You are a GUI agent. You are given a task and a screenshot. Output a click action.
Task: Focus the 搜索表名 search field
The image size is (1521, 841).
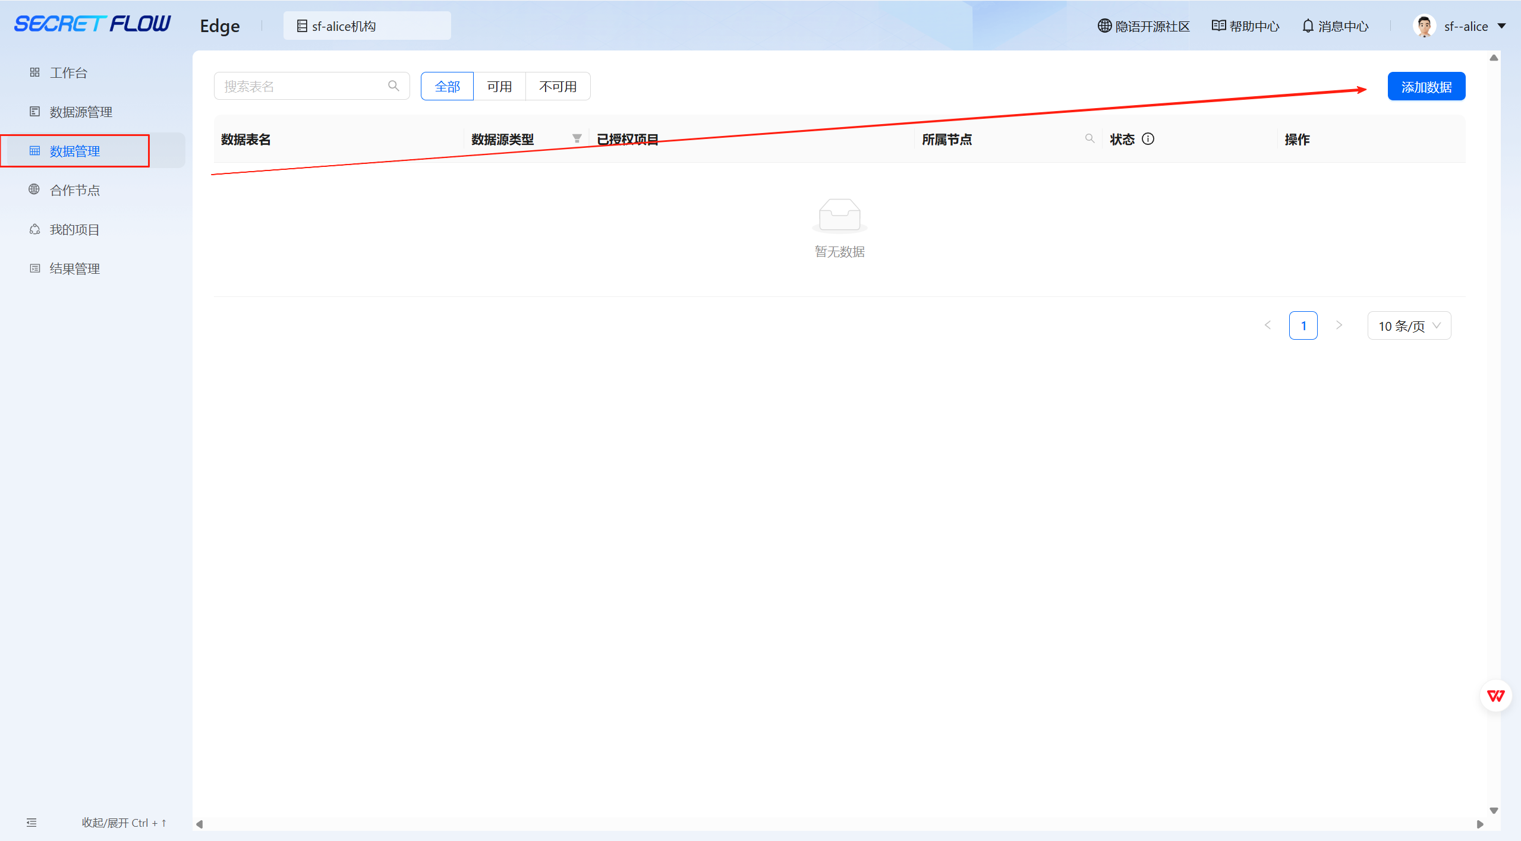(x=311, y=87)
